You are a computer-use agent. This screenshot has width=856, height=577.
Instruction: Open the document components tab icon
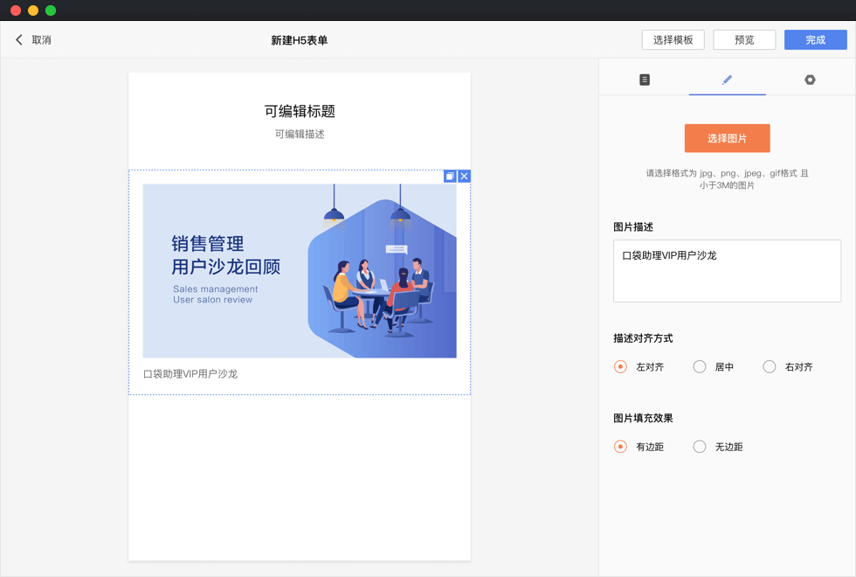645,80
